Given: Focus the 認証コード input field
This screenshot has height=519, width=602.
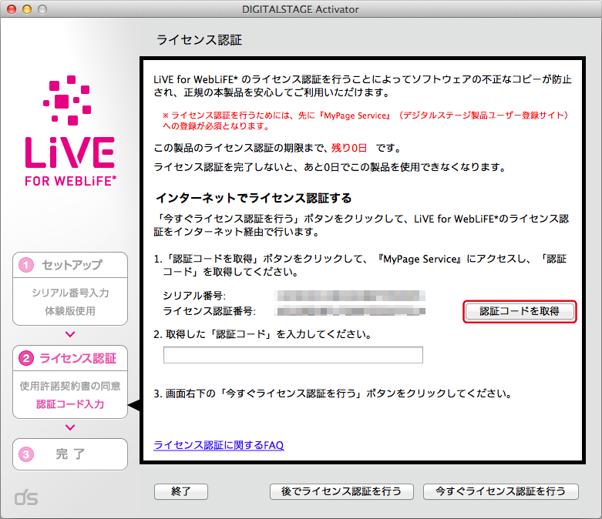Looking at the screenshot, I should click(x=293, y=355).
